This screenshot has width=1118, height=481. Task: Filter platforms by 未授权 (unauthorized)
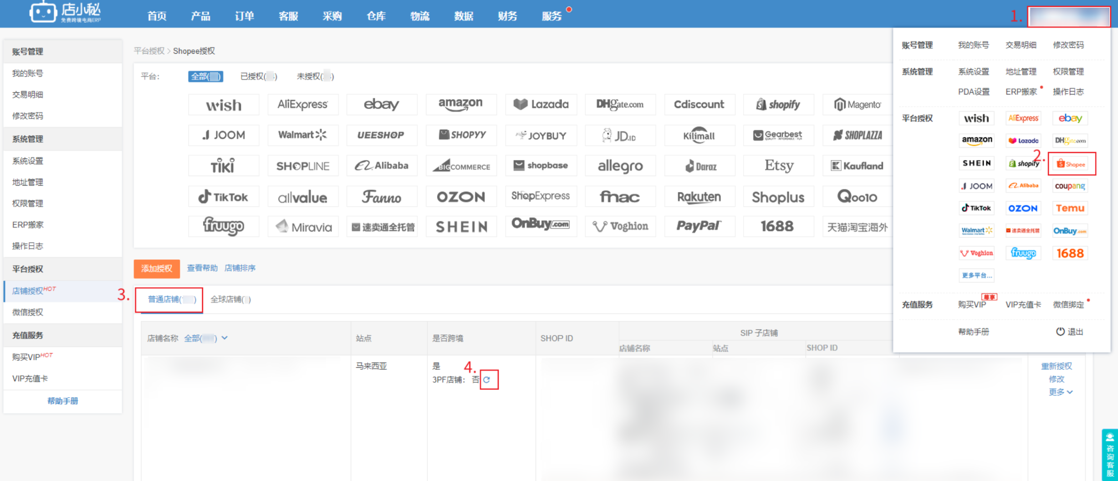(x=315, y=76)
